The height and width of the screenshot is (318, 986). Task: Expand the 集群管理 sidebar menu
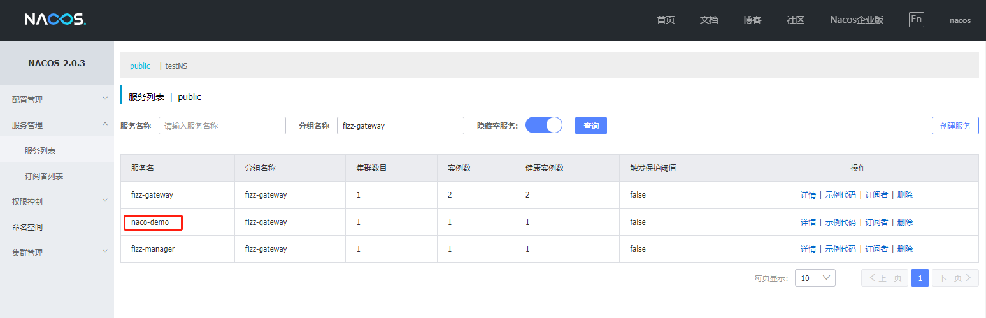[57, 252]
